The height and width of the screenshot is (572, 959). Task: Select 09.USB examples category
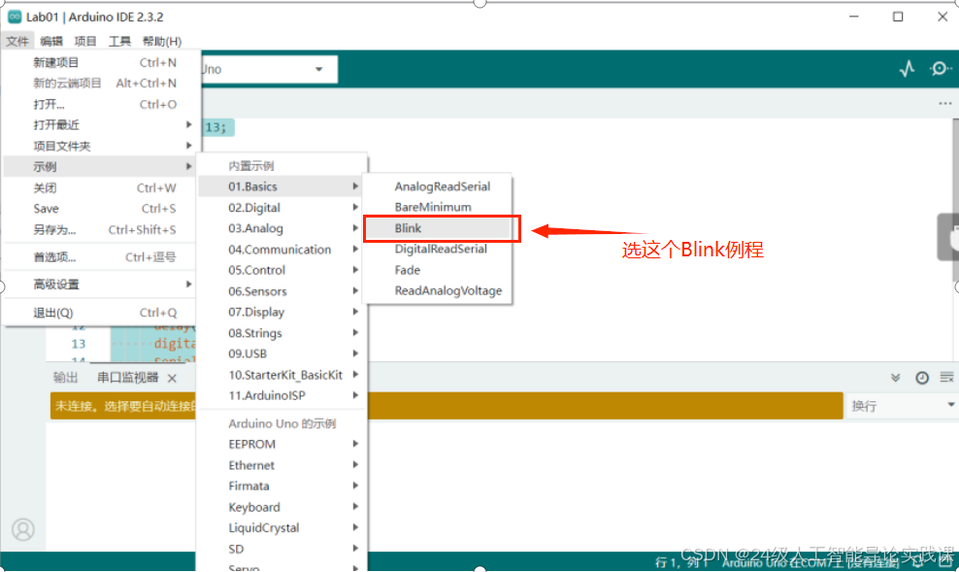(x=282, y=353)
